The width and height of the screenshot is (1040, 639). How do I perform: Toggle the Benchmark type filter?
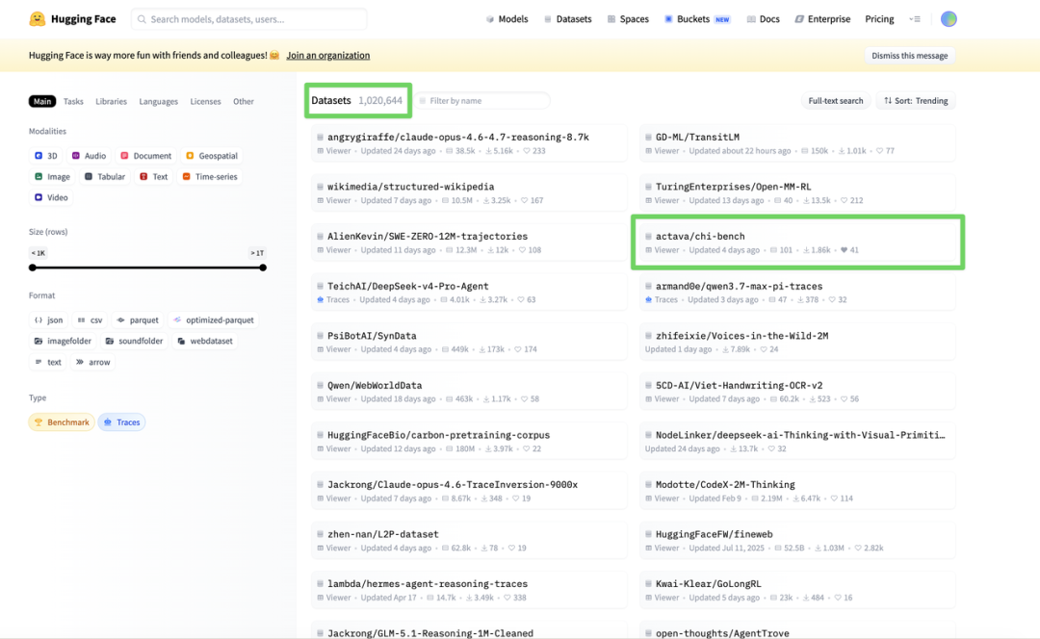(x=62, y=422)
